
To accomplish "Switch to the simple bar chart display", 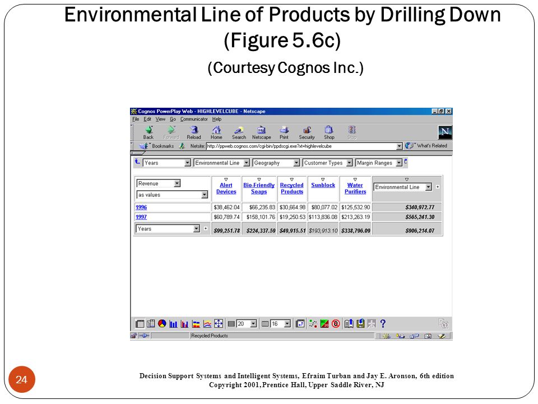I will [x=173, y=324].
